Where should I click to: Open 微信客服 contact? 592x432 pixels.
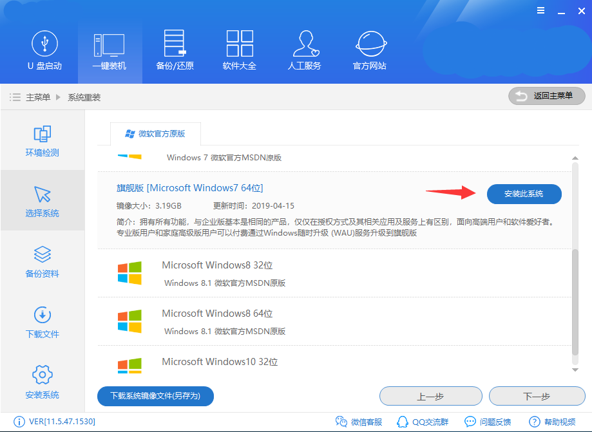pos(359,422)
